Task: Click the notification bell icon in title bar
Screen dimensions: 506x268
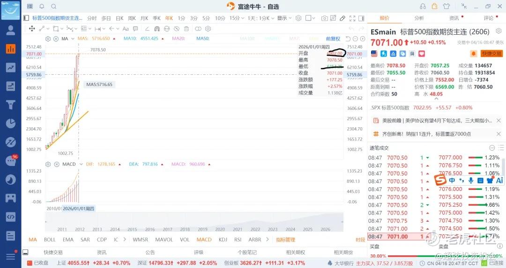Action: [42, 7]
